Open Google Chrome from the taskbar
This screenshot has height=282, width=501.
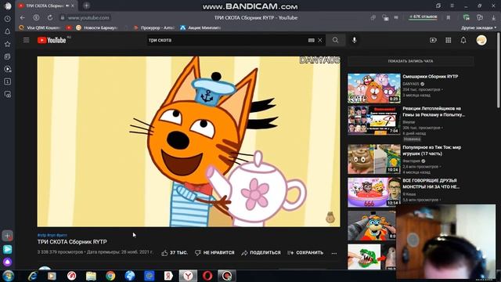110,276
